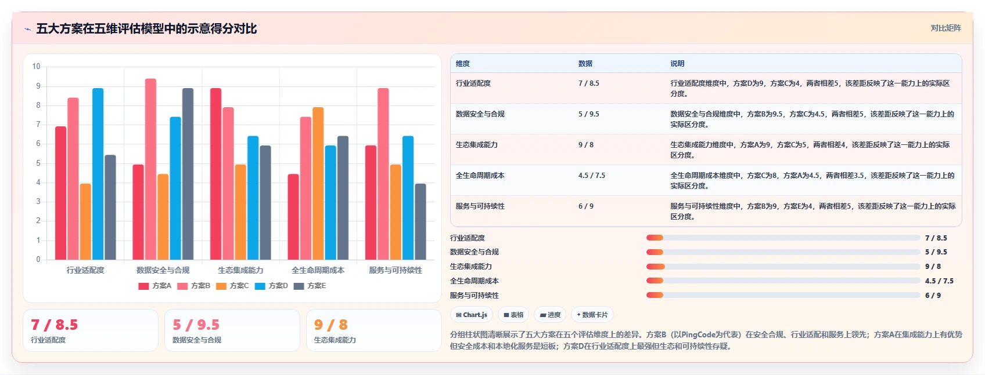
Task: Click the description mentioning 方案C为8, 方案A为4.5
Action: point(813,180)
